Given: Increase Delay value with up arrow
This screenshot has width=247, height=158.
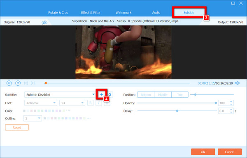Looking at the screenshot, I should 231,110.
